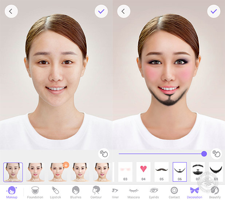Open the Foundation tool

[35, 192]
